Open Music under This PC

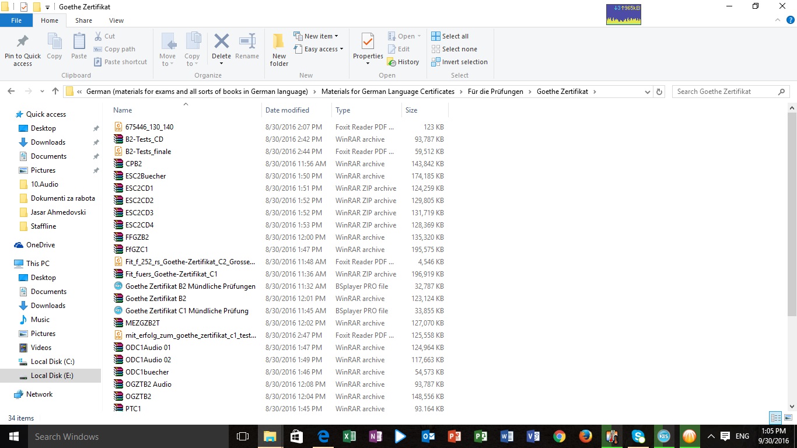tap(40, 320)
